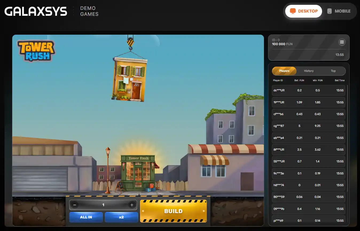This screenshot has height=231, width=360.
Task: Select player row cg***87
Action: pyautogui.click(x=308, y=126)
